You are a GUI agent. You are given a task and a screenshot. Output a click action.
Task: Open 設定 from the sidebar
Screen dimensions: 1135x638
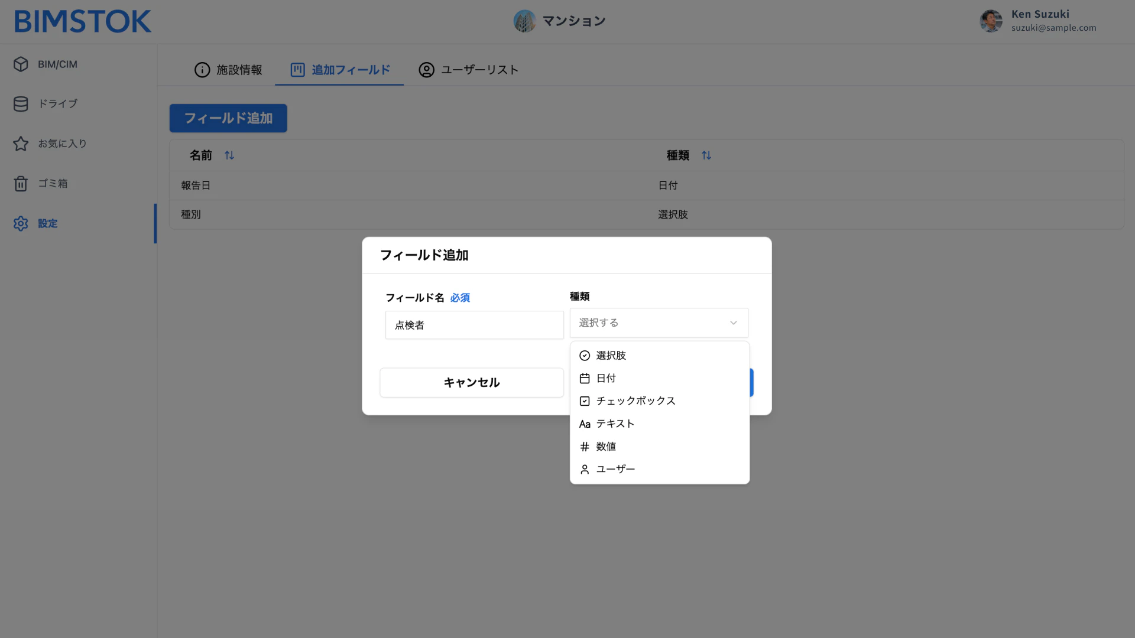pos(78,223)
